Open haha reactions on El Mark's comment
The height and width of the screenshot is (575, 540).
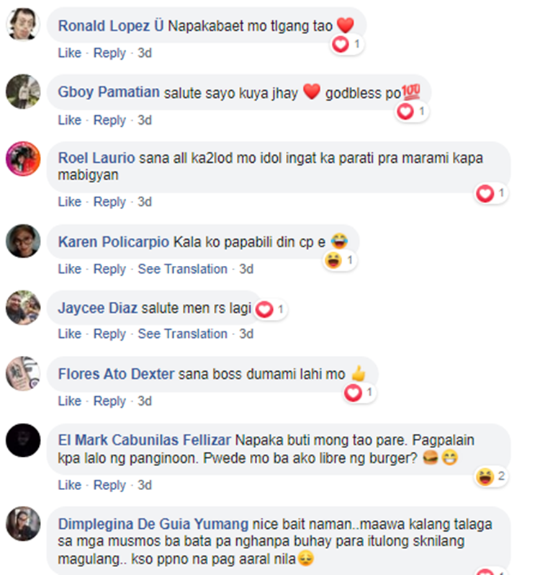point(491,477)
